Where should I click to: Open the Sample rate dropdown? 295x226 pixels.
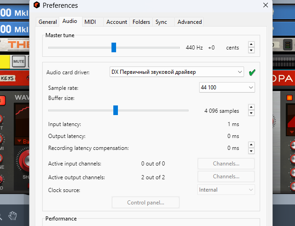(x=227, y=87)
